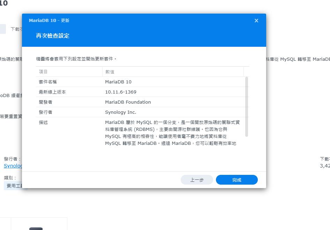Click the 描述 row label
The height and width of the screenshot is (230, 330).
pyautogui.click(x=43, y=123)
